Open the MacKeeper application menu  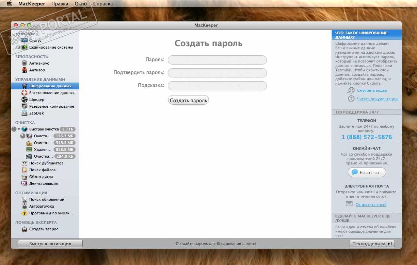tap(32, 4)
